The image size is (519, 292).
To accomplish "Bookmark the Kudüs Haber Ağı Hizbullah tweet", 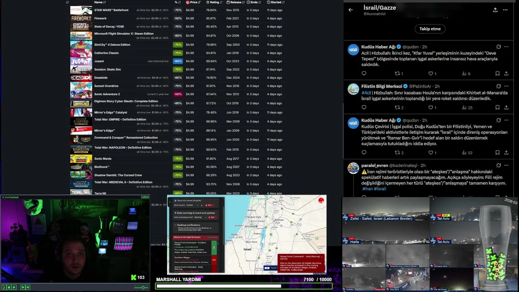I will 497,73.
